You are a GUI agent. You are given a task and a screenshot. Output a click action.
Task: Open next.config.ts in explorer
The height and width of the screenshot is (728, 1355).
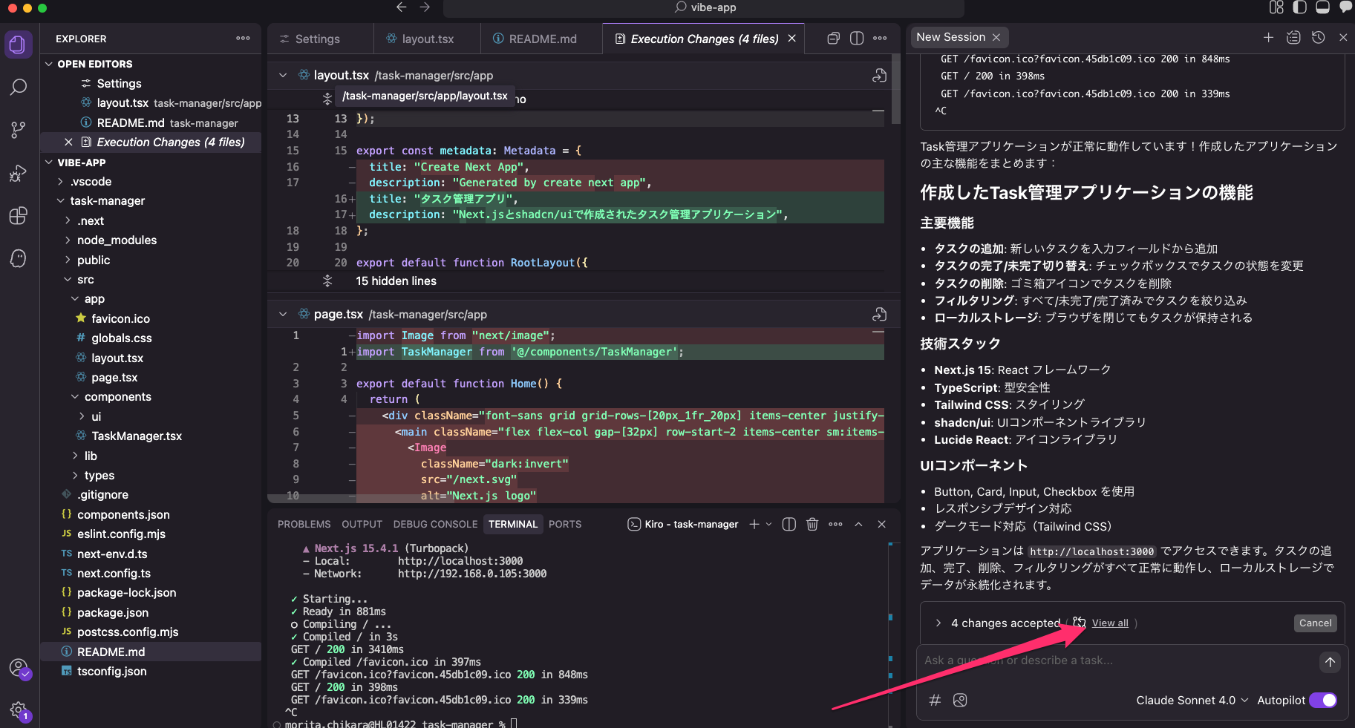(114, 574)
